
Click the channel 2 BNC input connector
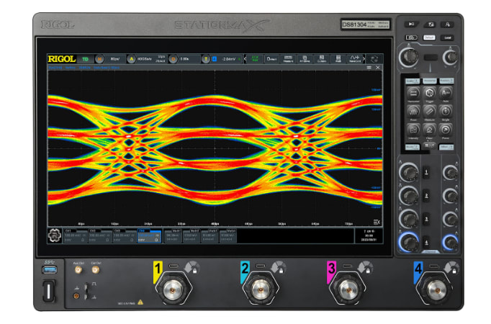point(260,290)
